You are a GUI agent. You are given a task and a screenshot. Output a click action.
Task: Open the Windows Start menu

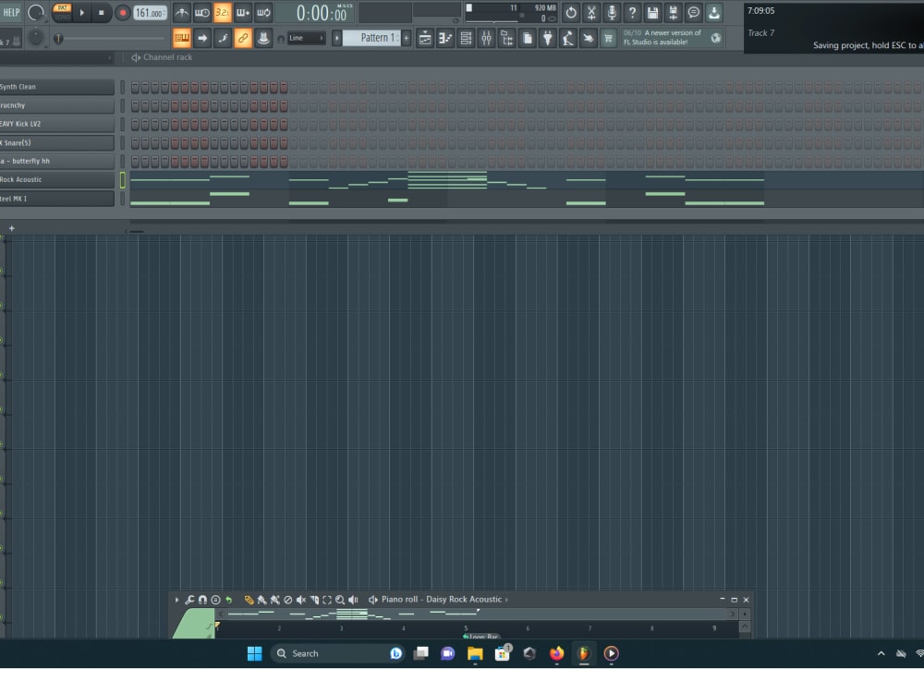(254, 653)
